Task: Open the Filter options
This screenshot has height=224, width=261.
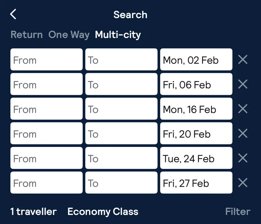Action: coord(237,211)
